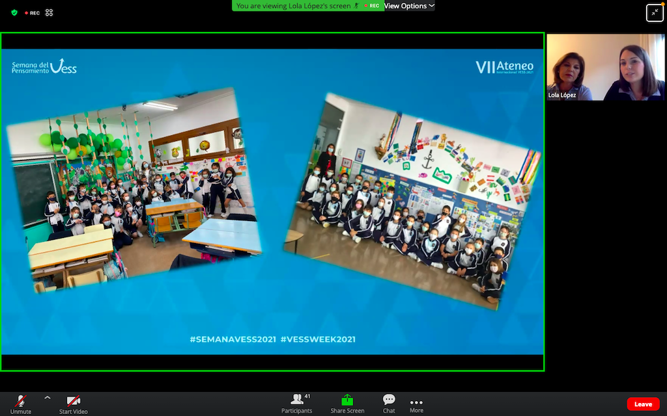
Task: Click the right classroom photo in shared screen
Action: pyautogui.click(x=412, y=201)
